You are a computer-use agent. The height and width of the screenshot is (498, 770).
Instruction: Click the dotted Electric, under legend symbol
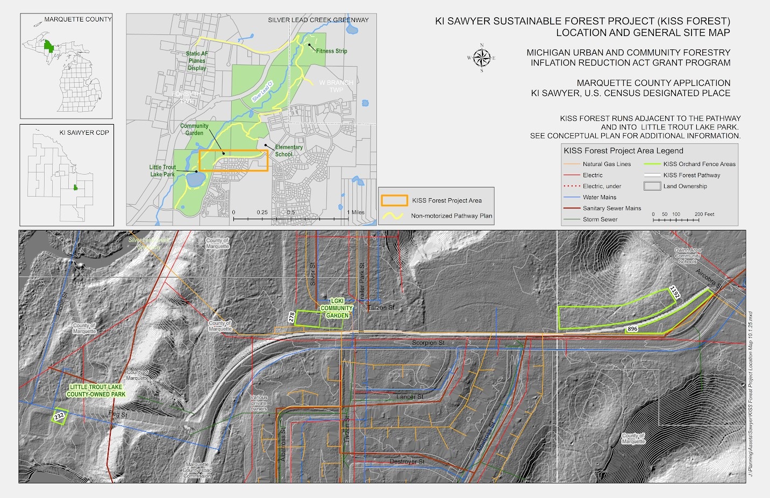coord(572,186)
